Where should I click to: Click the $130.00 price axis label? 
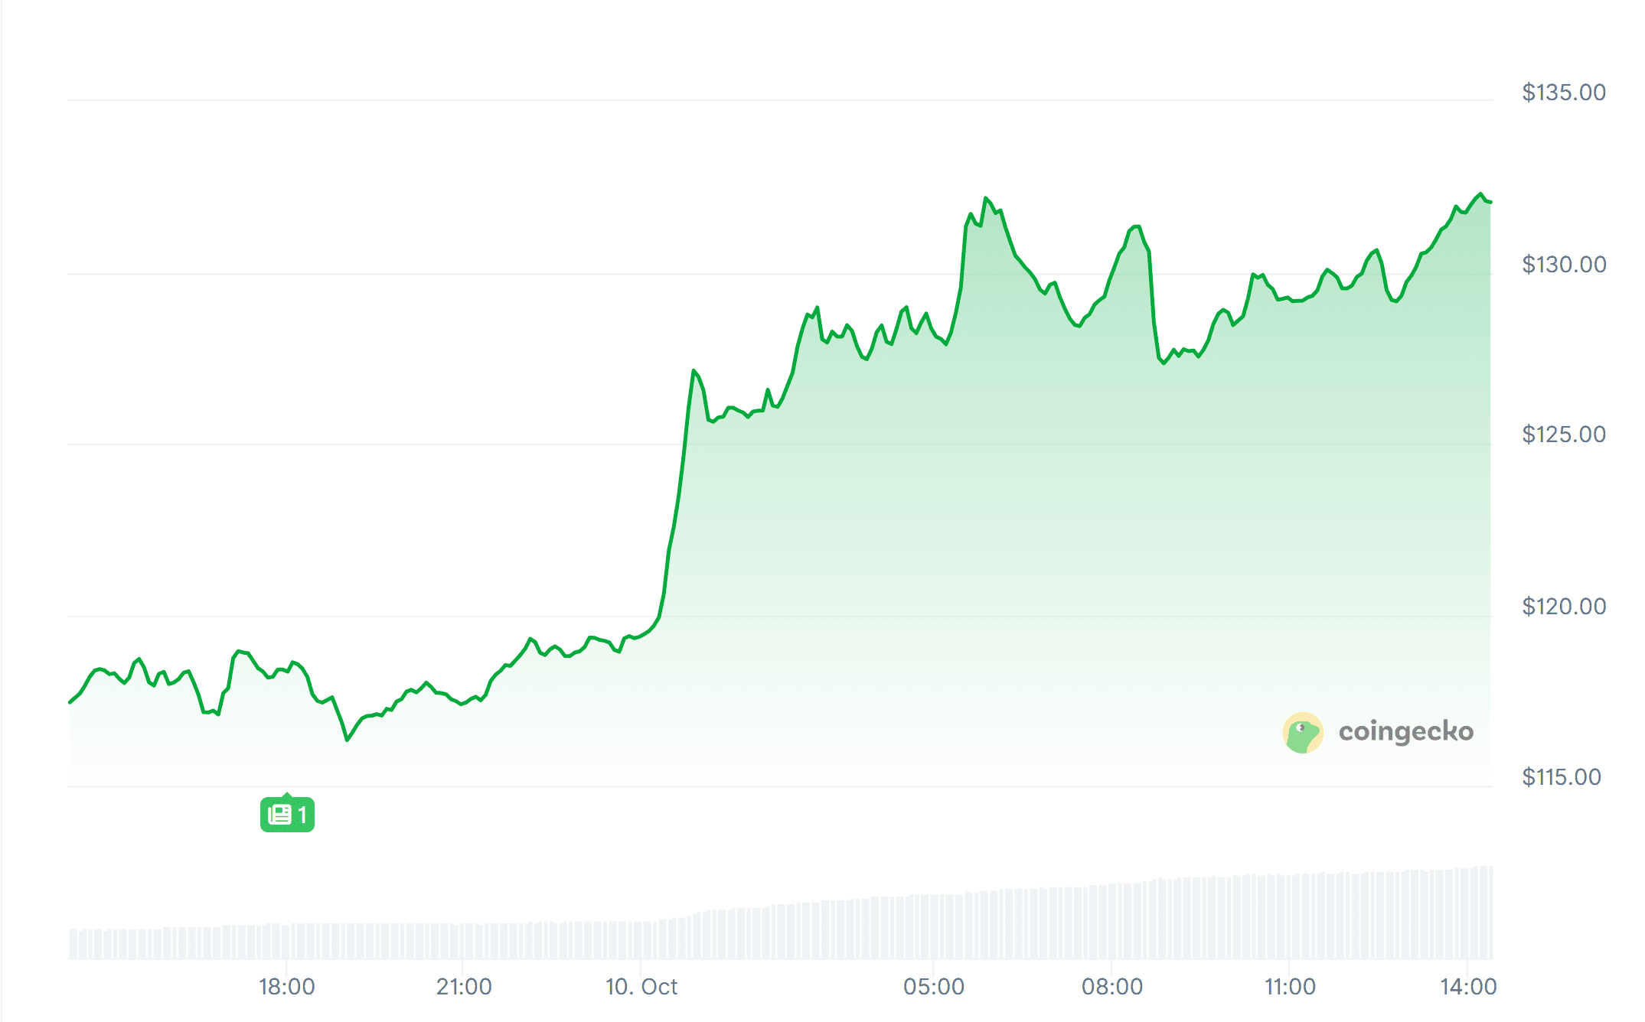click(x=1563, y=265)
